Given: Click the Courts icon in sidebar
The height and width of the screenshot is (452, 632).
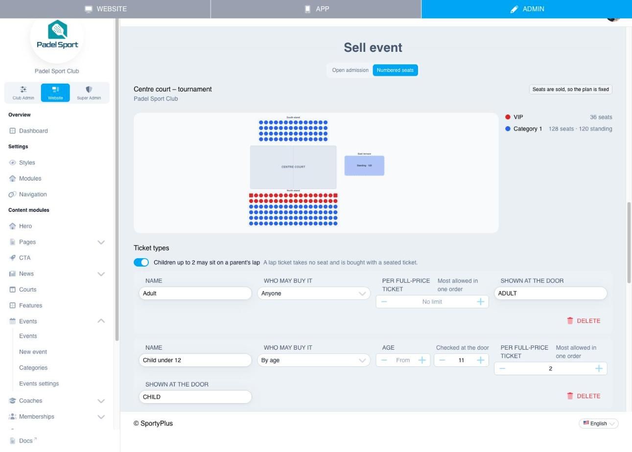Looking at the screenshot, I should (x=13, y=290).
